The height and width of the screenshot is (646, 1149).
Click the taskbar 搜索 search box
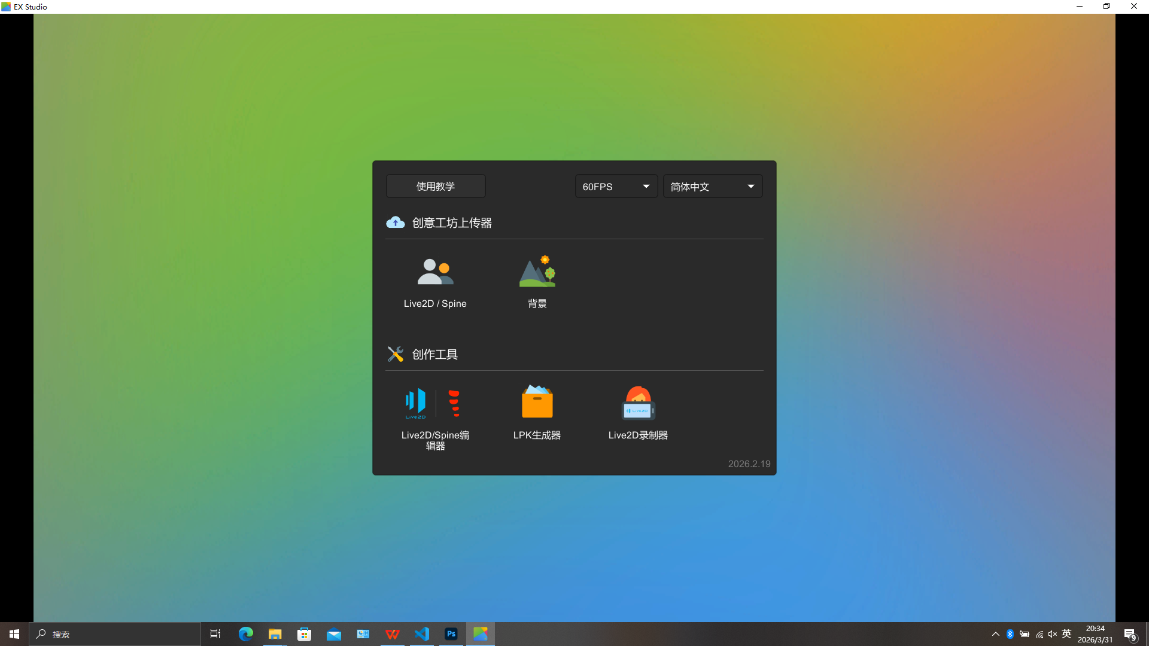point(114,634)
